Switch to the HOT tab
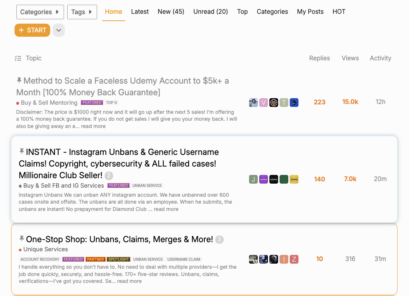 [x=339, y=12]
